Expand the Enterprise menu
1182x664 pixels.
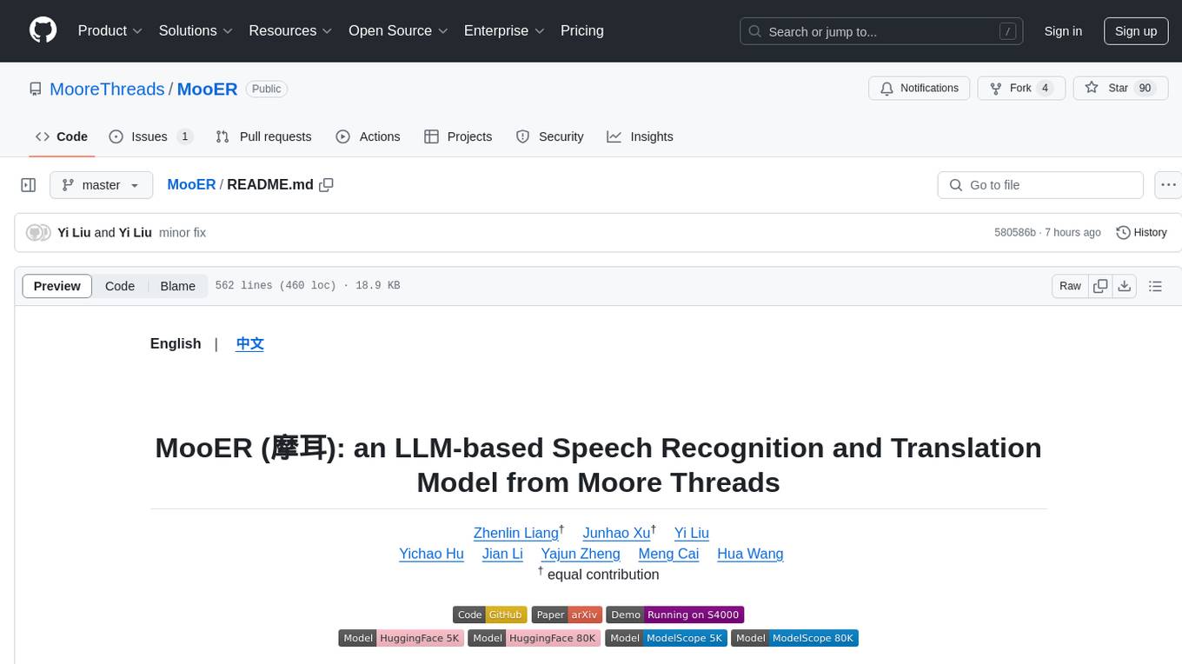click(504, 30)
